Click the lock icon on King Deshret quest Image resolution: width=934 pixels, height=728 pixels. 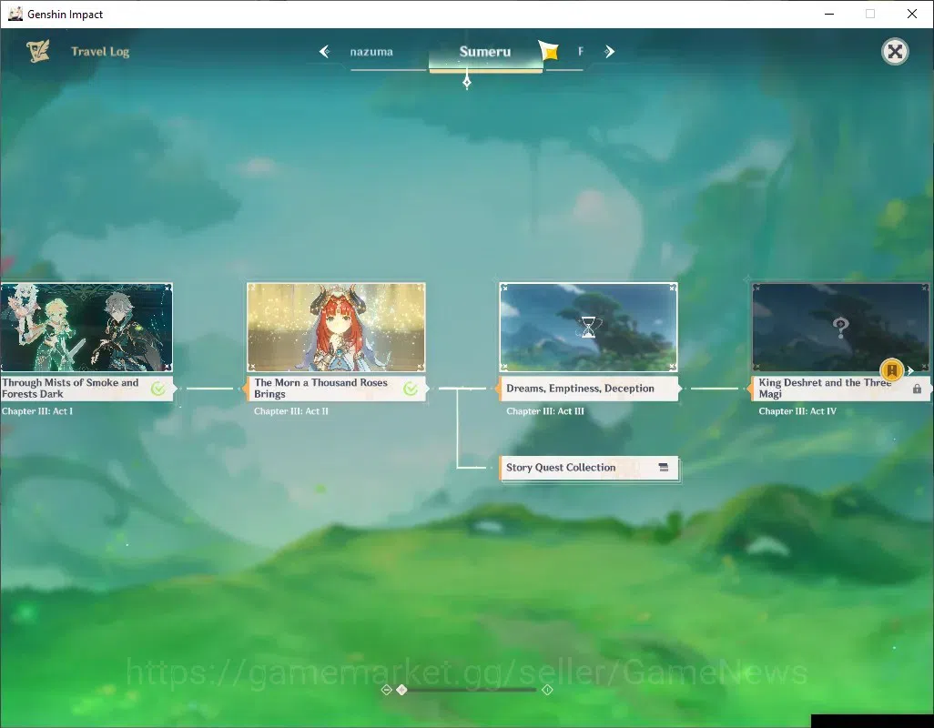[x=918, y=389]
